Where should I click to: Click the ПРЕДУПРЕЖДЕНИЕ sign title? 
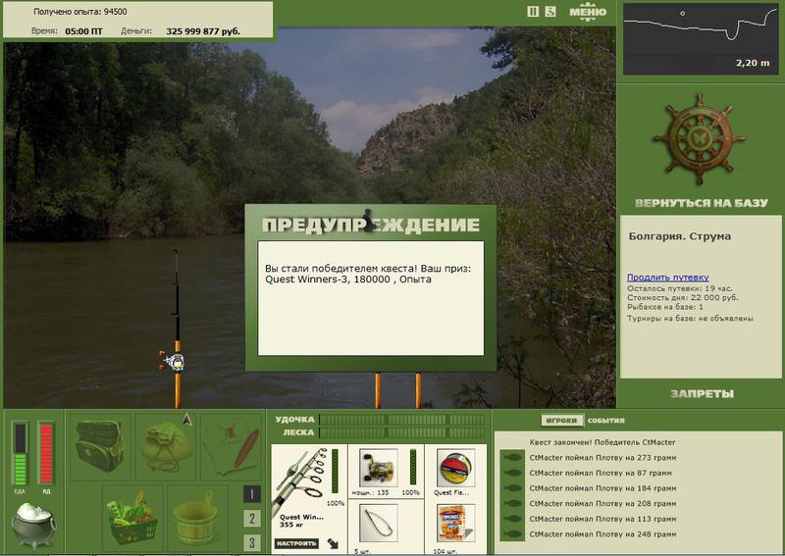tap(371, 225)
